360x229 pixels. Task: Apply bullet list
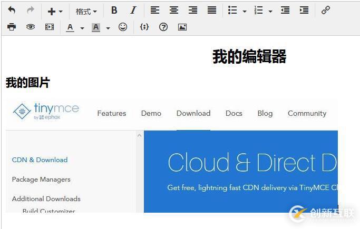[x=232, y=11]
